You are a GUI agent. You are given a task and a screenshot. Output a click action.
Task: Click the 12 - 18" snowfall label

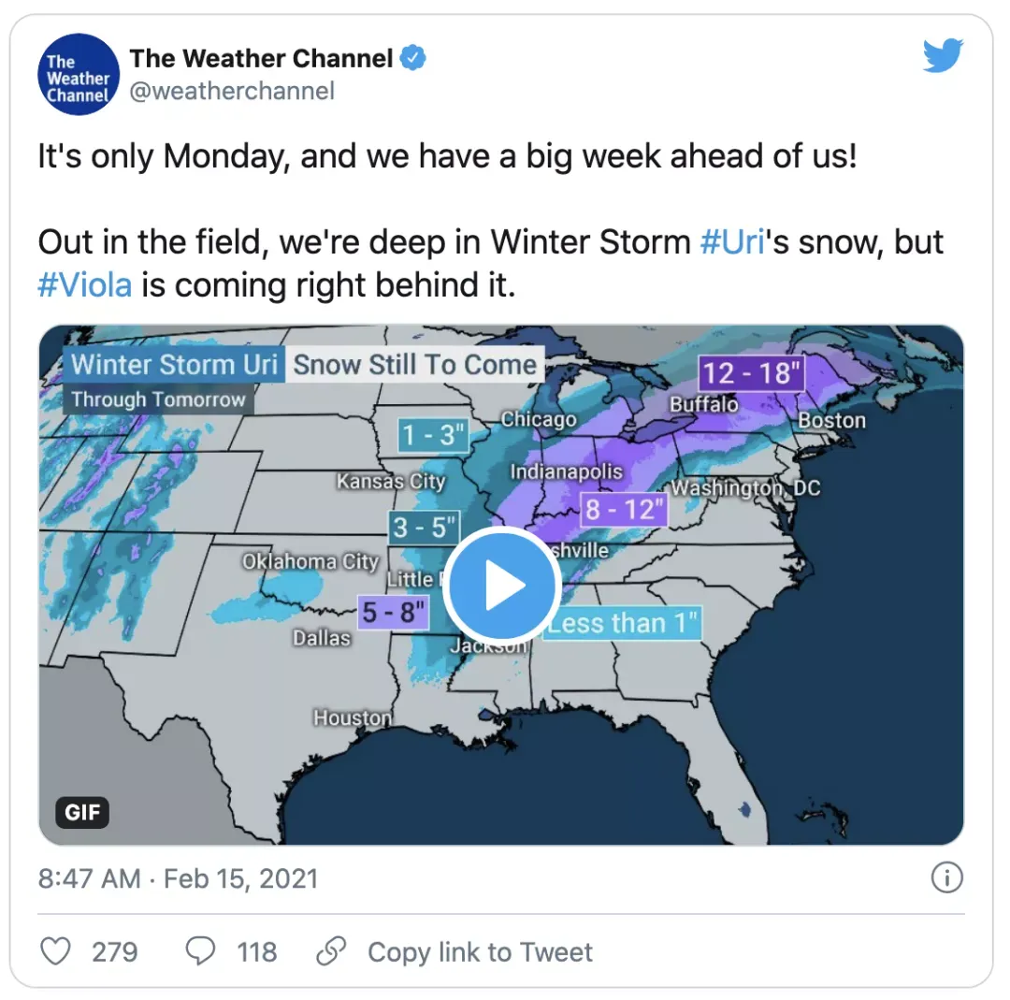tap(752, 372)
